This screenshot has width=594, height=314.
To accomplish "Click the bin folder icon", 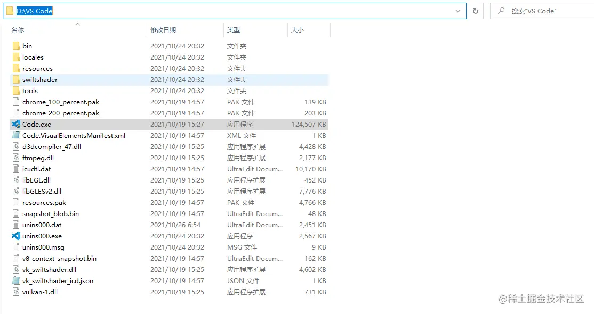I will tap(16, 46).
